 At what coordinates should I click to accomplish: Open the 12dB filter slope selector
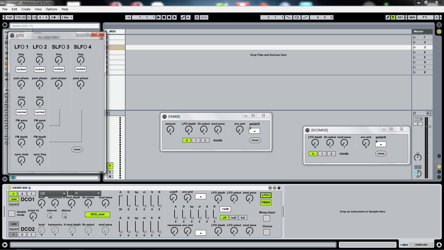[225, 209]
